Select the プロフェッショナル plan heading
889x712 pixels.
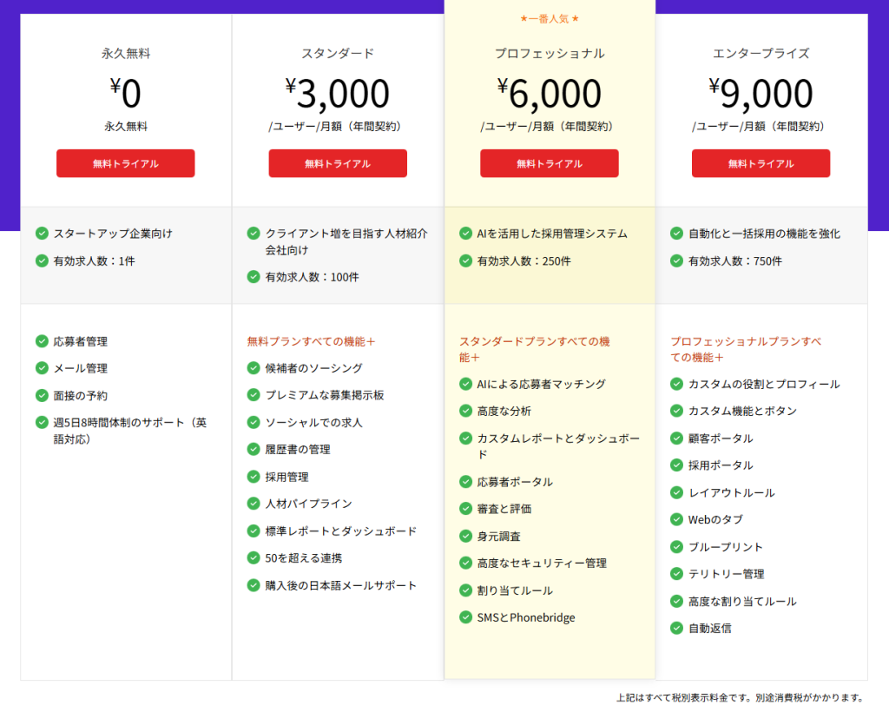click(549, 53)
